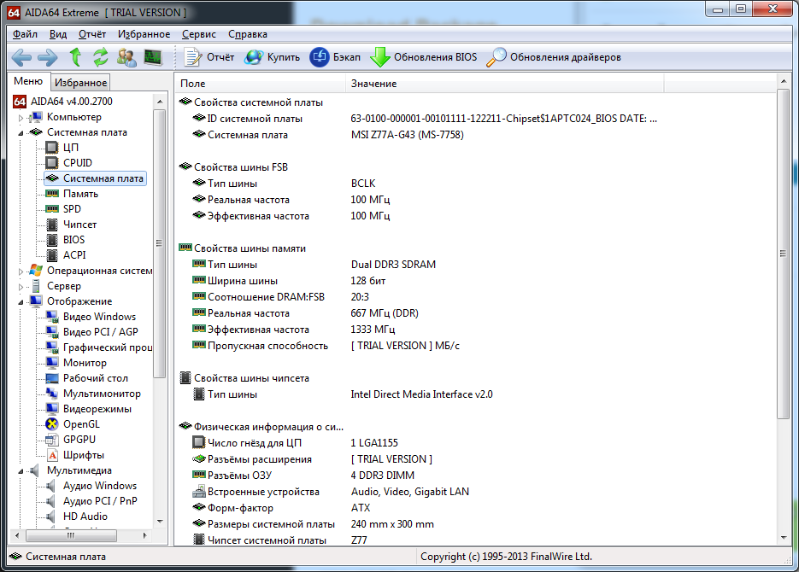The image size is (799, 572).
Task: Expand the Компьютер tree node
Action: coord(21,118)
